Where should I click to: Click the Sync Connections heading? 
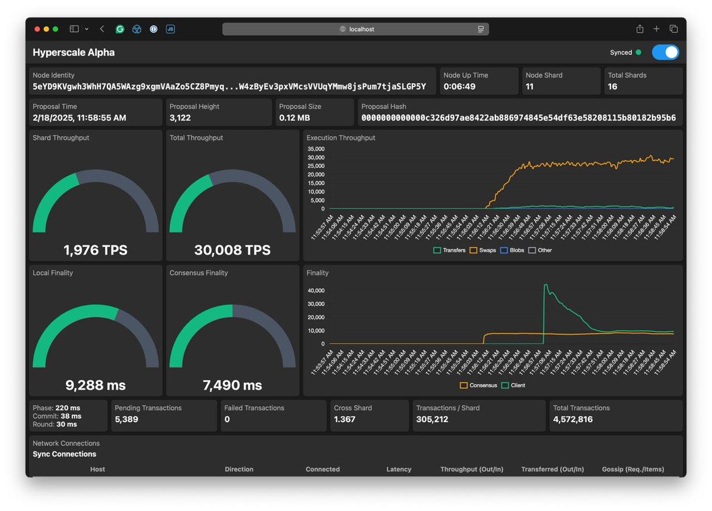click(64, 454)
